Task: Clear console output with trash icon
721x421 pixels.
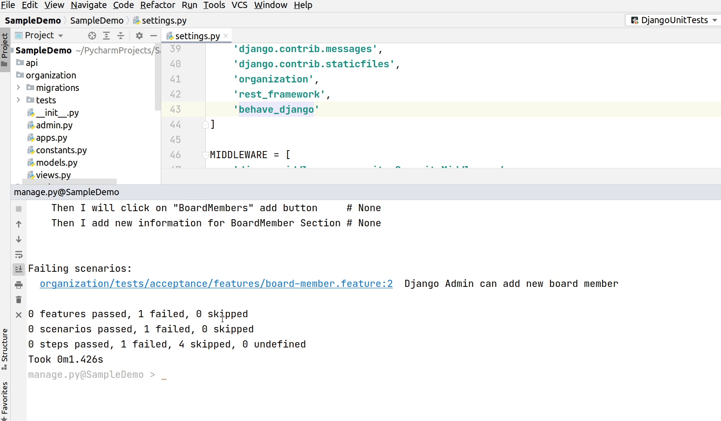Action: pyautogui.click(x=18, y=299)
